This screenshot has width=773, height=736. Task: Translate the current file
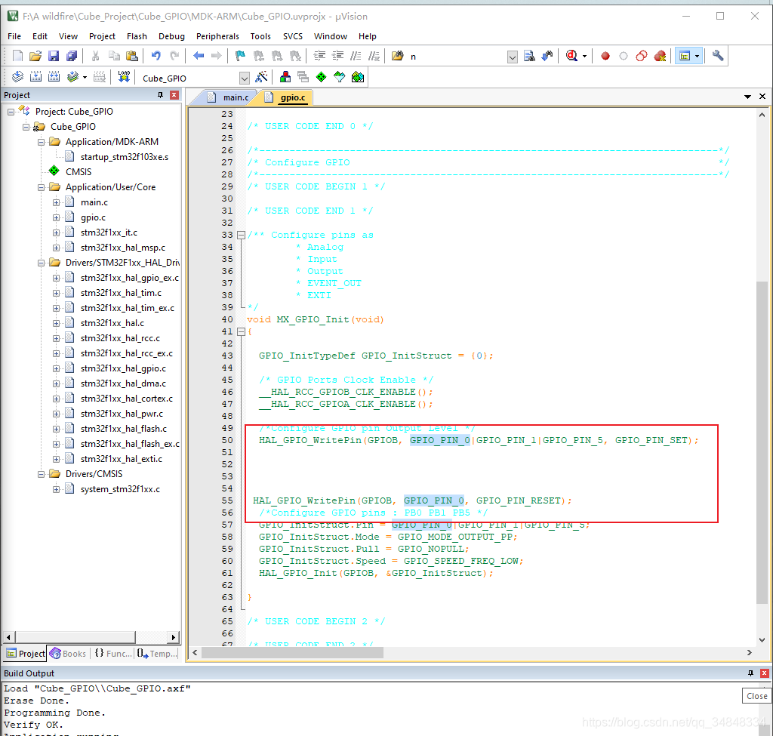pyautogui.click(x=18, y=77)
